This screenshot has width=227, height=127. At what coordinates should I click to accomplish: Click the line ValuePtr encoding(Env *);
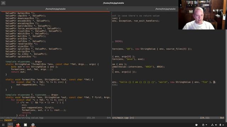(x=22, y=23)
